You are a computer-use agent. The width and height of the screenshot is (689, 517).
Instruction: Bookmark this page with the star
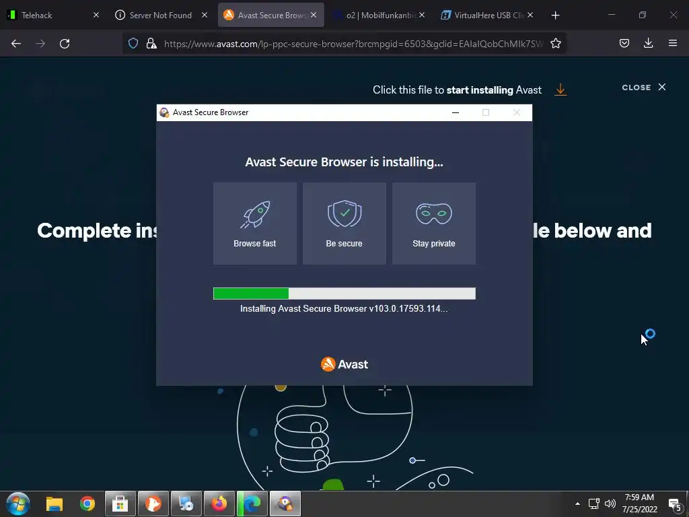click(555, 43)
